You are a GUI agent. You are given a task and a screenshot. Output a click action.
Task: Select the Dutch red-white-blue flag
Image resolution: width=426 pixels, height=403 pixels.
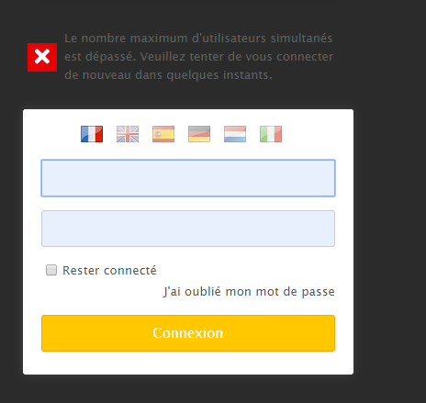[235, 134]
